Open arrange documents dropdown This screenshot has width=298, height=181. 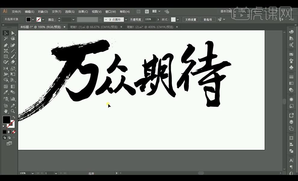(156, 12)
